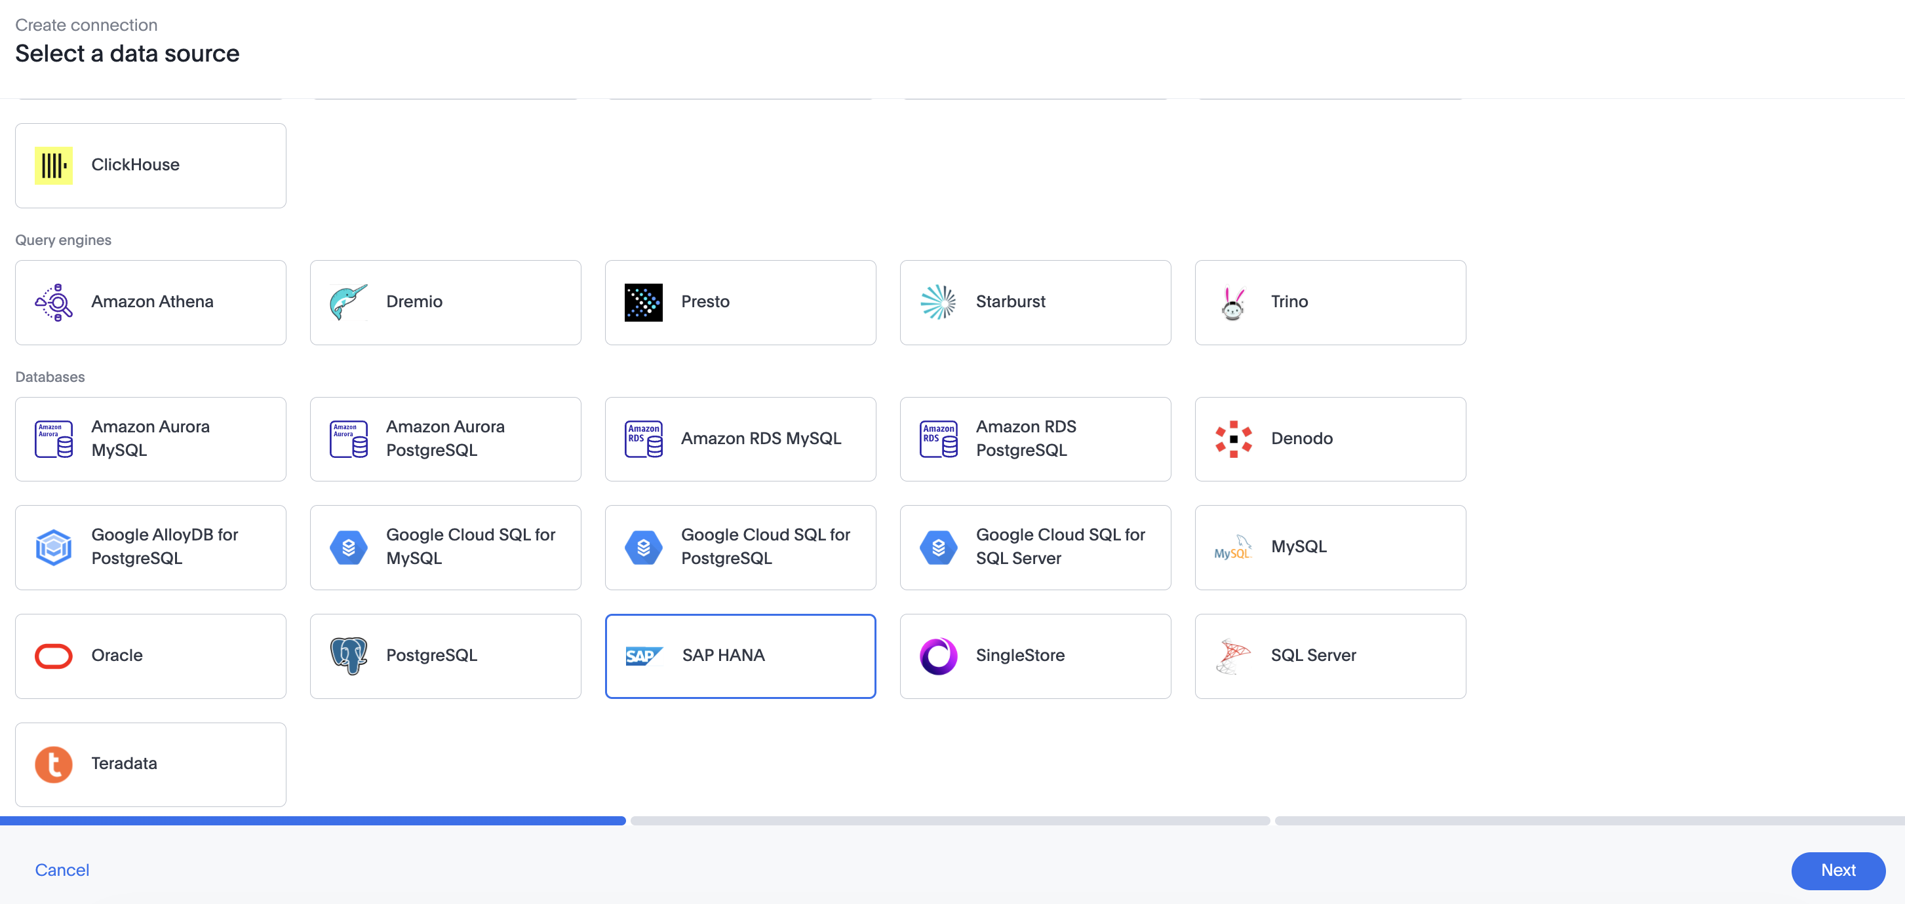Choose Amazon RDS PostgreSQL database
Image resolution: width=1905 pixels, height=904 pixels.
(1035, 438)
